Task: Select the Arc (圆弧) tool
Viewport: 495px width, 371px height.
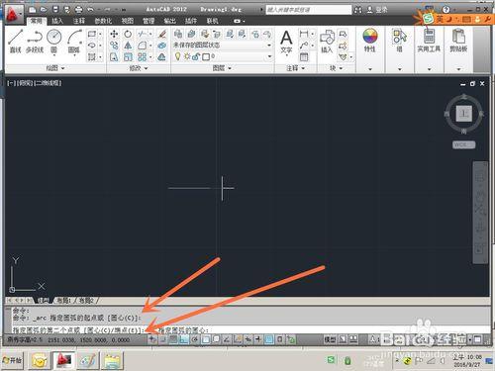Action: (74, 41)
